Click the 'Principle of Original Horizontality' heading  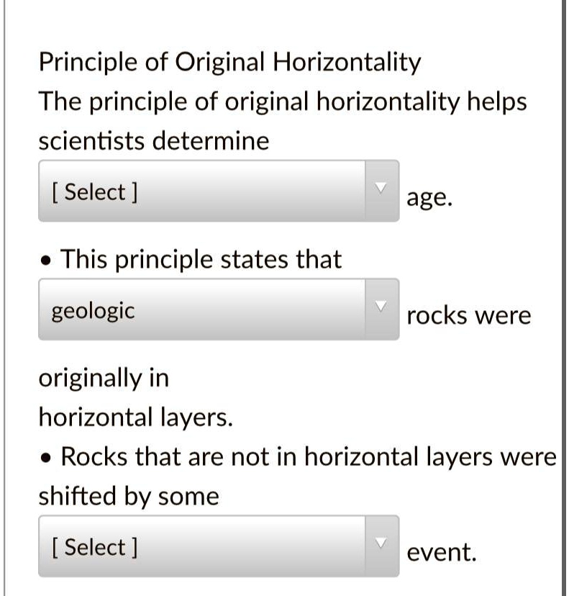pos(229,62)
